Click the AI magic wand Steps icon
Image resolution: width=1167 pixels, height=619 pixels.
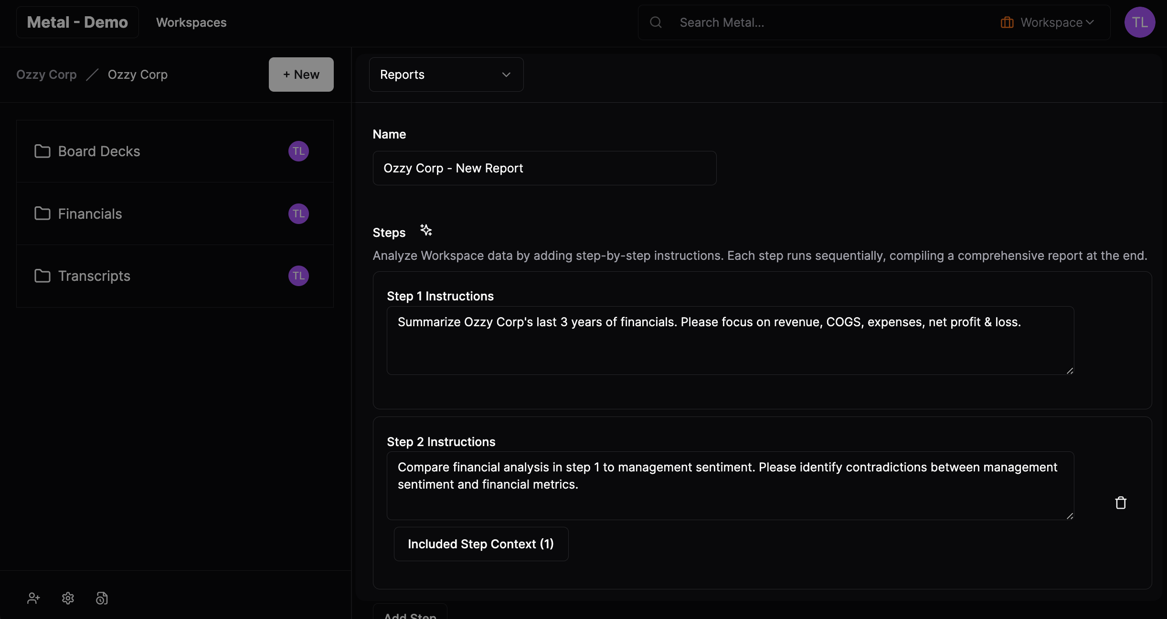tap(425, 230)
